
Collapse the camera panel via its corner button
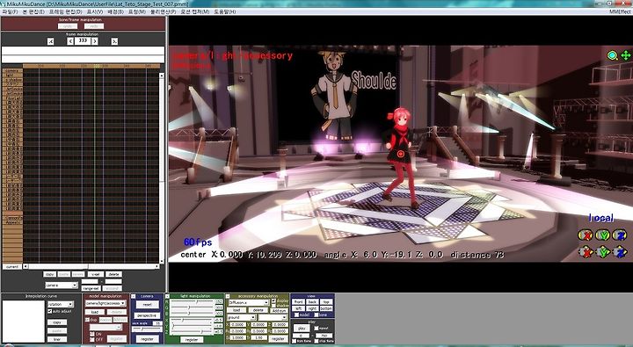point(134,297)
